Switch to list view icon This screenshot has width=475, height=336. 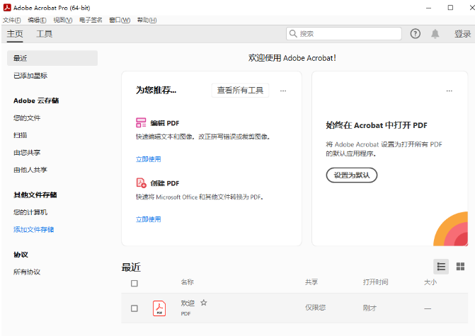coord(441,267)
